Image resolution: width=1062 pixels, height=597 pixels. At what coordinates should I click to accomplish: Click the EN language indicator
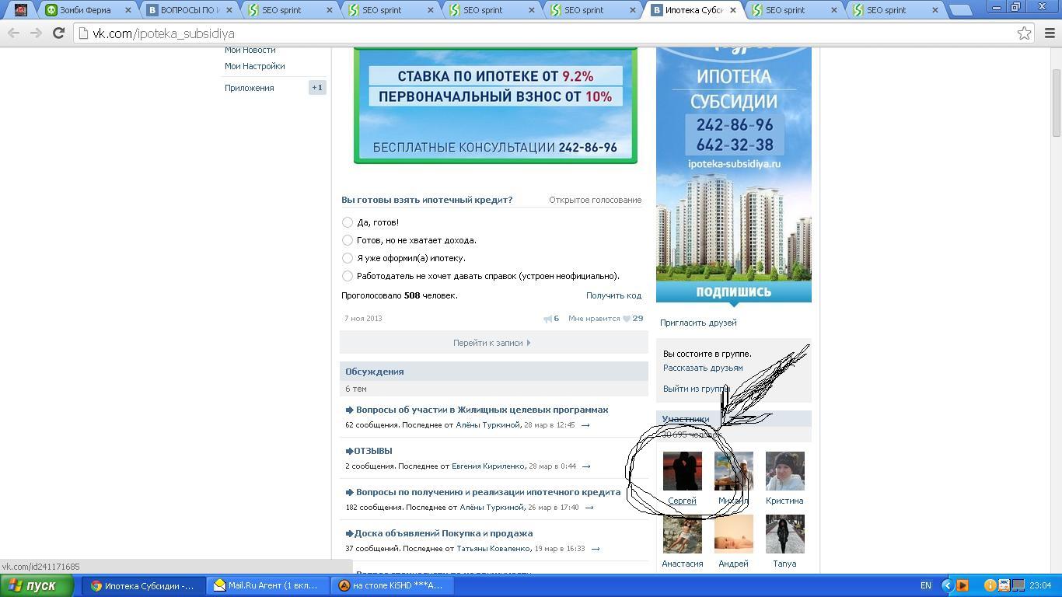tap(926, 585)
